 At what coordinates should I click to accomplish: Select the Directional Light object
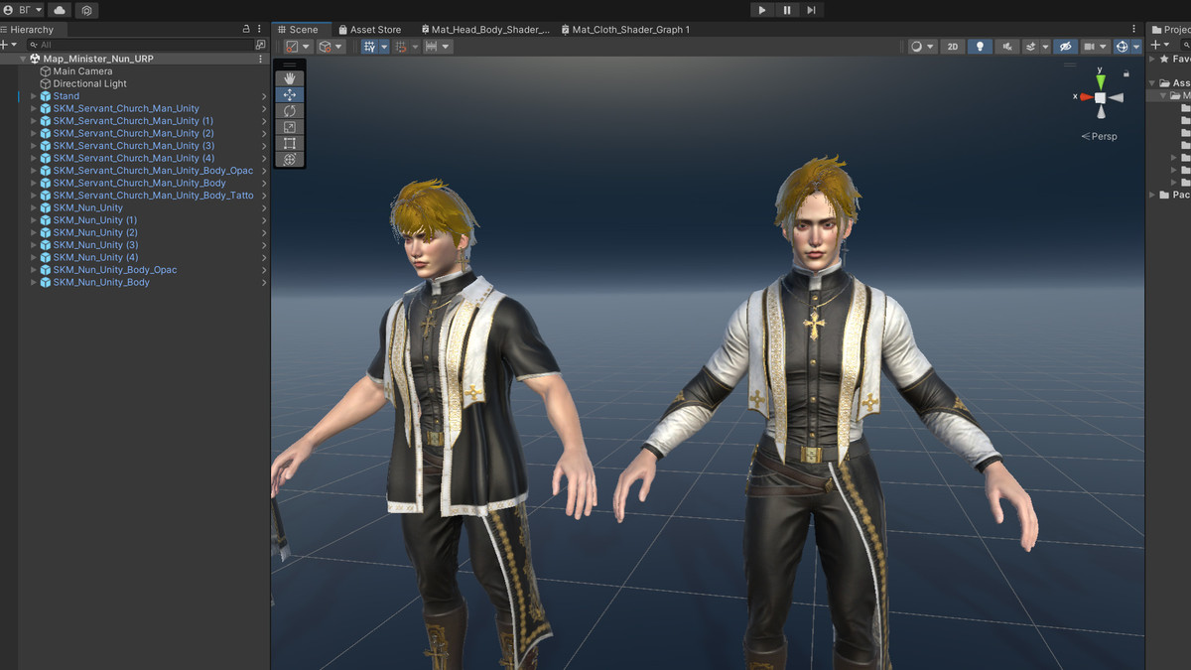(89, 83)
